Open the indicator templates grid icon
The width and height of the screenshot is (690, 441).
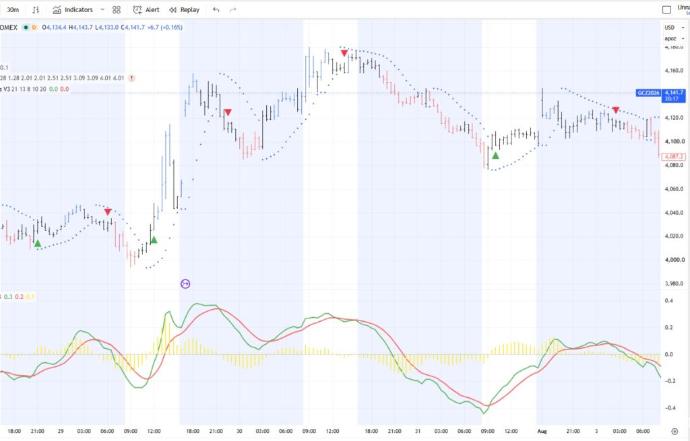coord(117,9)
